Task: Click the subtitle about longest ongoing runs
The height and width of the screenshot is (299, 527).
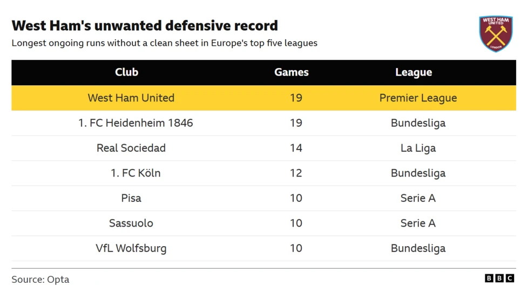Action: click(164, 43)
